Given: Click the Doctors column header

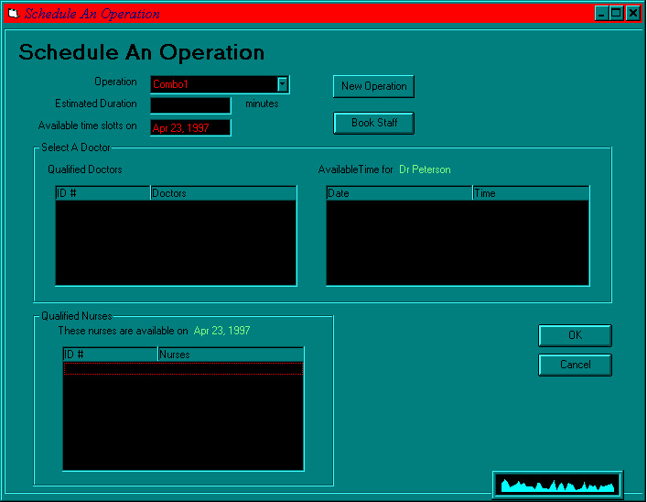Looking at the screenshot, I should (x=223, y=193).
